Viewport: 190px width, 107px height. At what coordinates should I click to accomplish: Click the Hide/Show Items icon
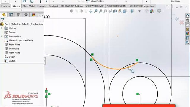[x=140, y=11]
